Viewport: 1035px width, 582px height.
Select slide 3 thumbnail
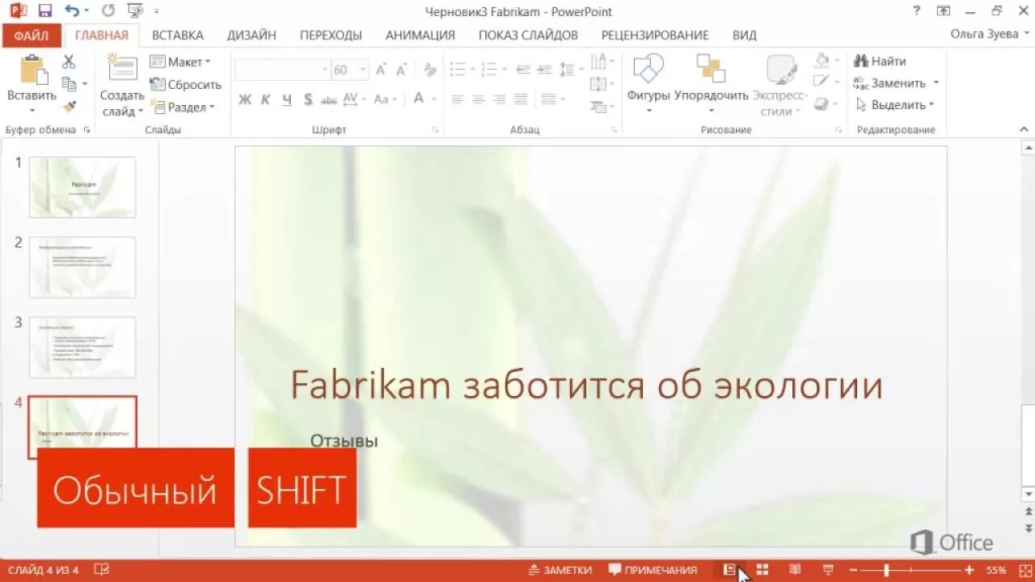(82, 348)
